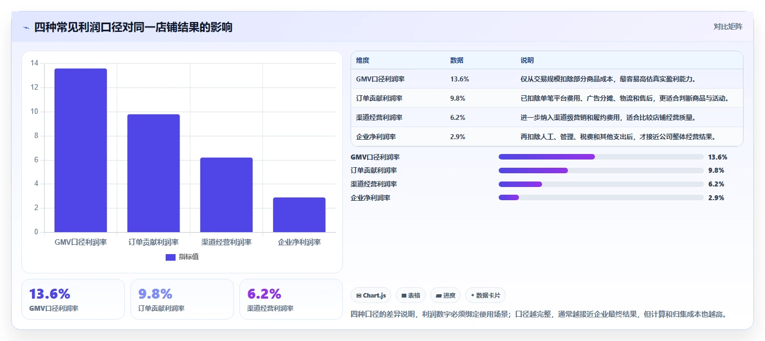The image size is (765, 341).
Task: Select the Chart.js tag chip
Action: pos(371,295)
